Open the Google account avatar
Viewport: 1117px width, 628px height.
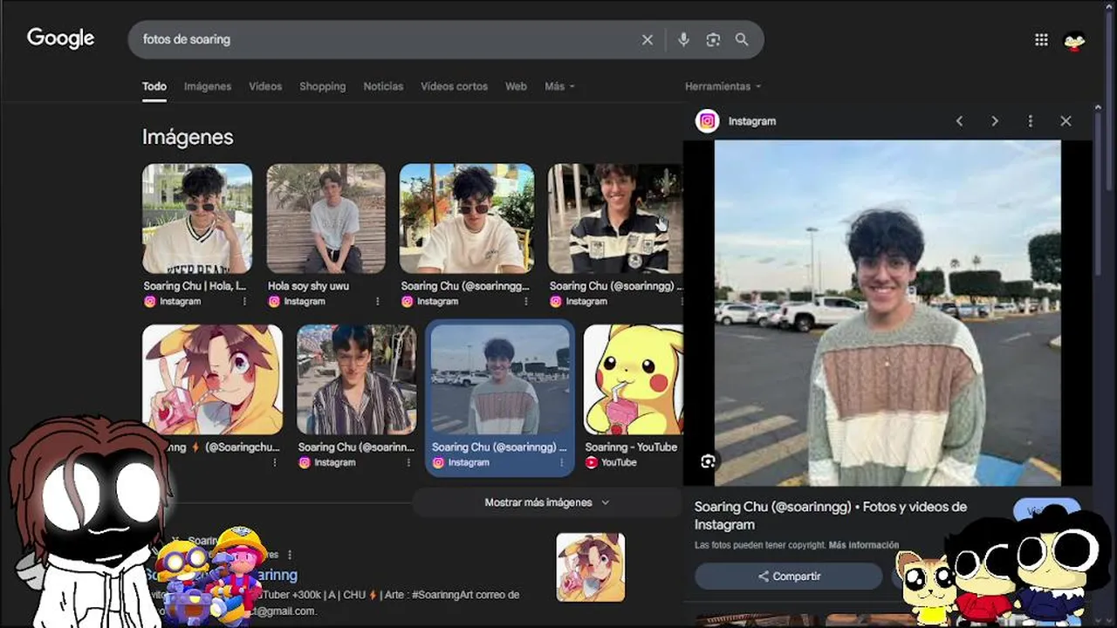pyautogui.click(x=1074, y=40)
